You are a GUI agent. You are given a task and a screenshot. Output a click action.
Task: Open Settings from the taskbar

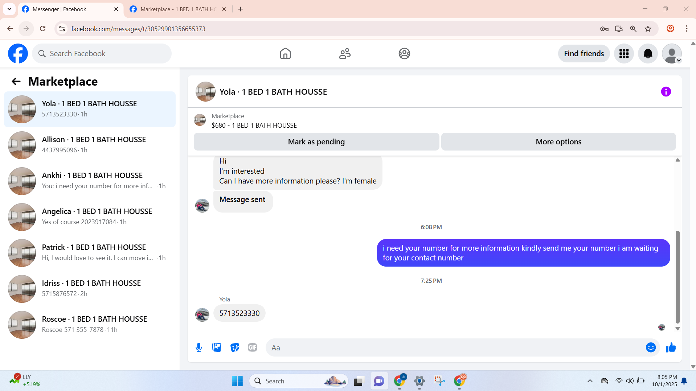[419, 381]
